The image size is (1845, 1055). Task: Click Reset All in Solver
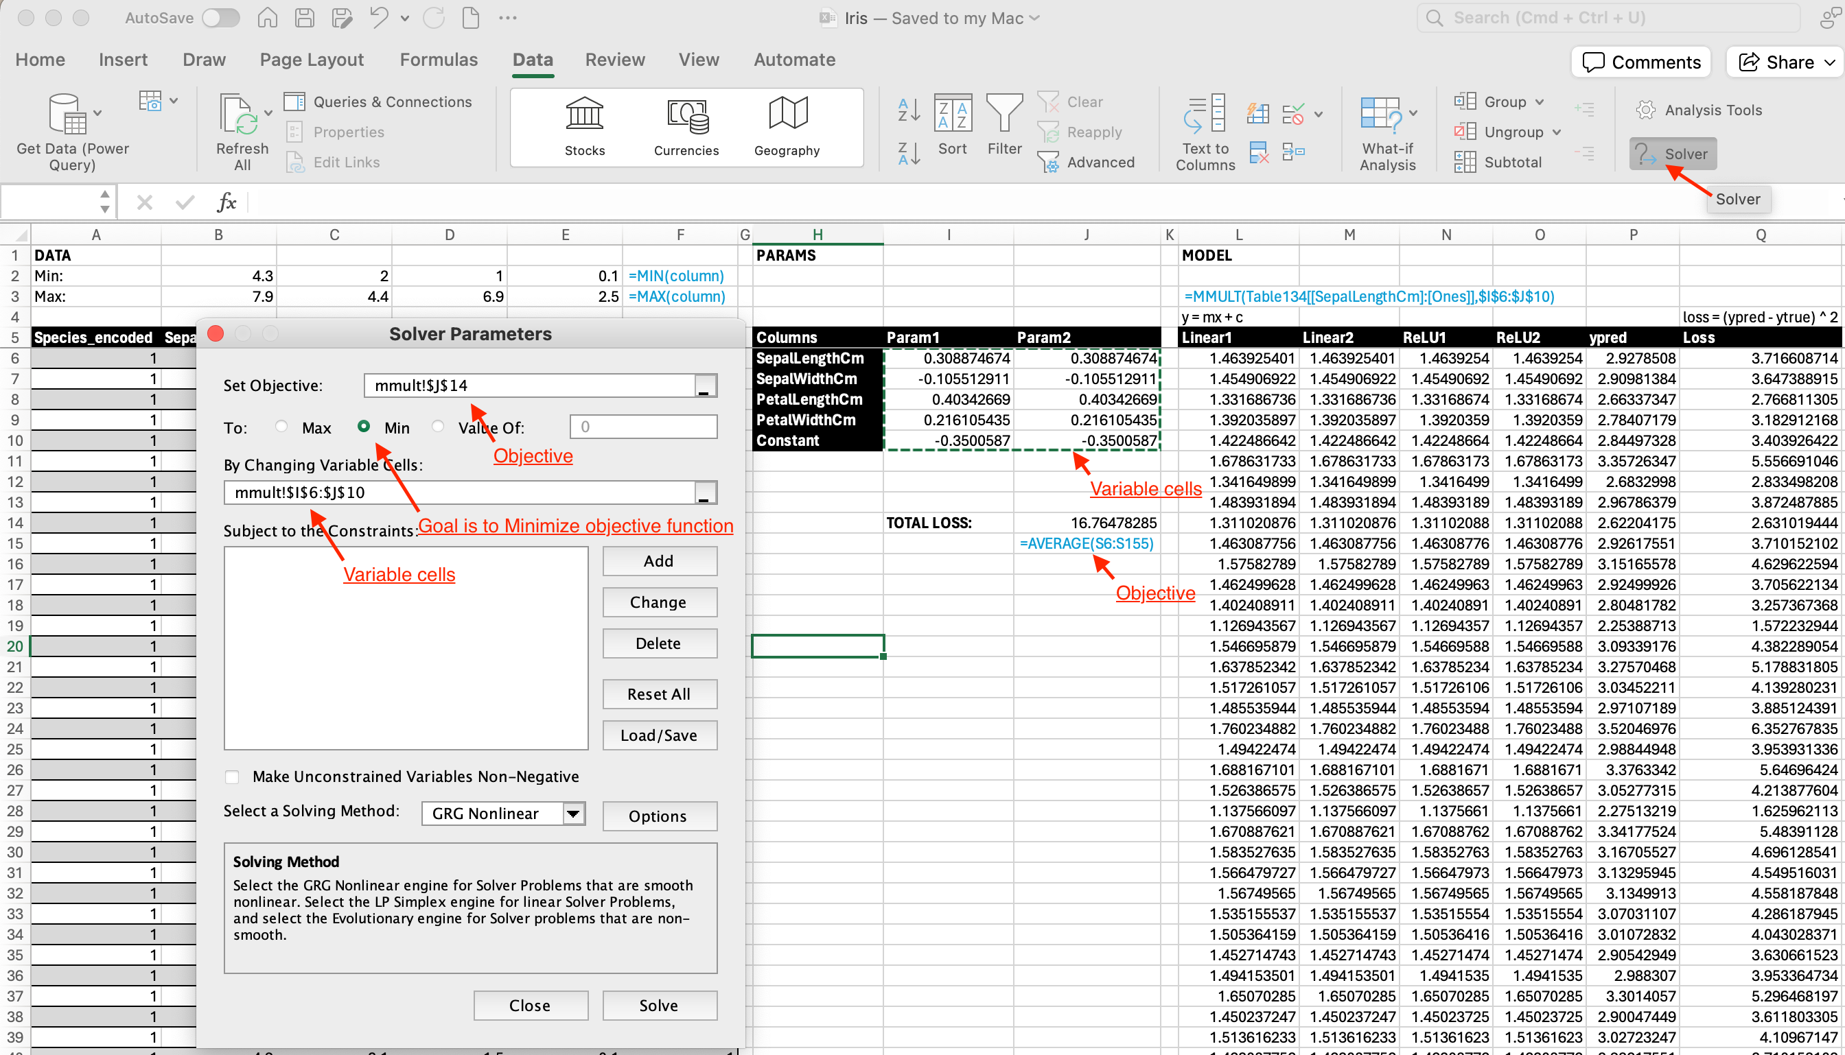coord(659,694)
